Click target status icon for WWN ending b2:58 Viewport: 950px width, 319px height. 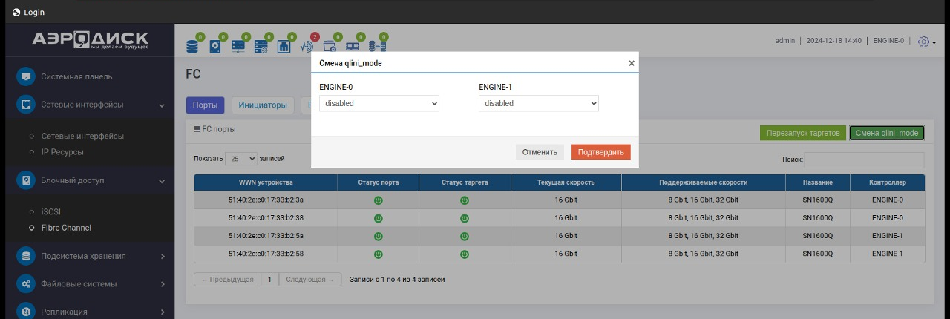click(465, 254)
